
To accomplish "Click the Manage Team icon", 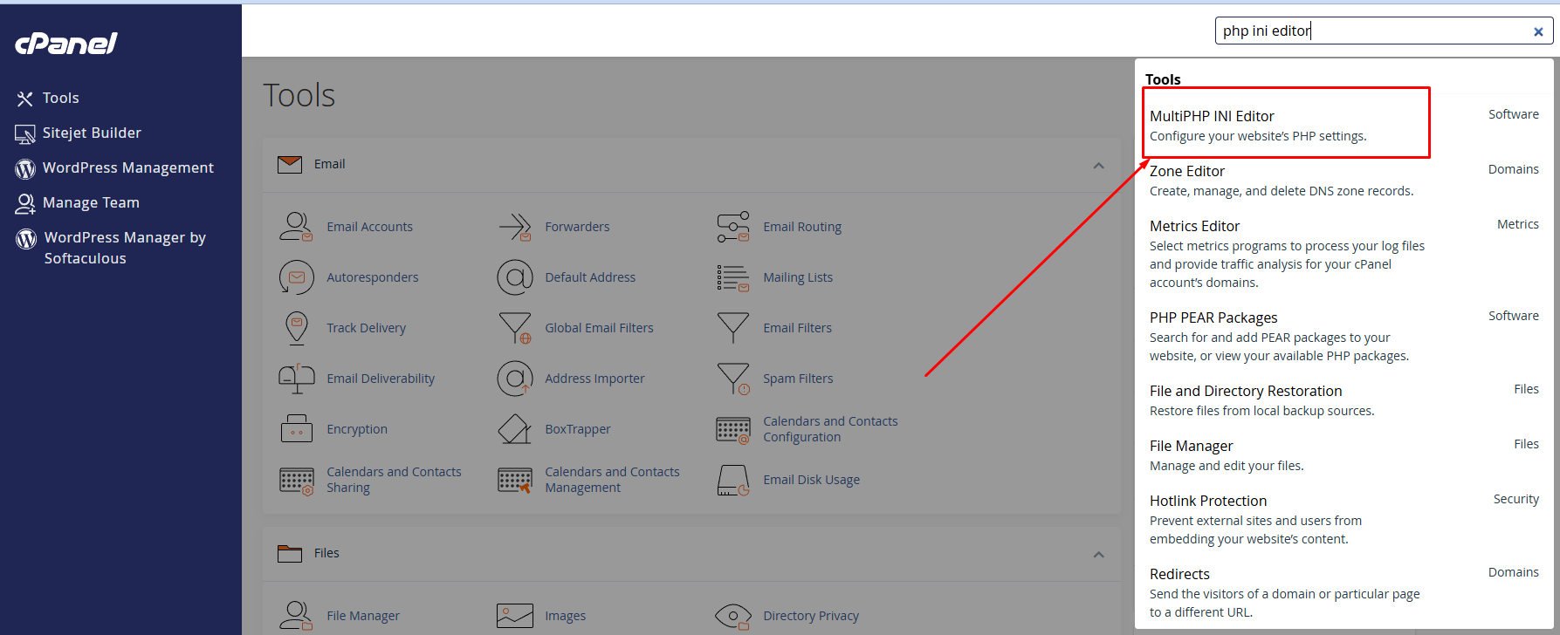I will pyautogui.click(x=25, y=203).
